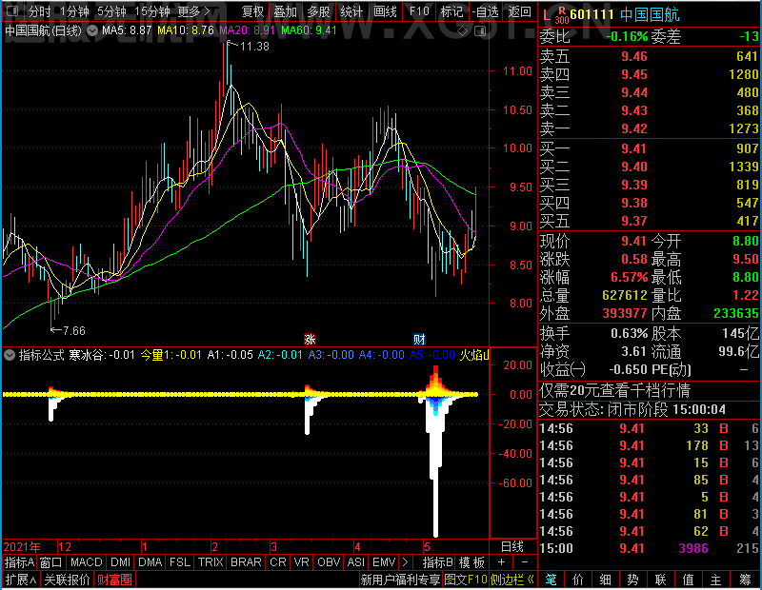Viewport: 762px width, 590px height.
Task: Switch indicator to VR
Action: click(x=301, y=562)
